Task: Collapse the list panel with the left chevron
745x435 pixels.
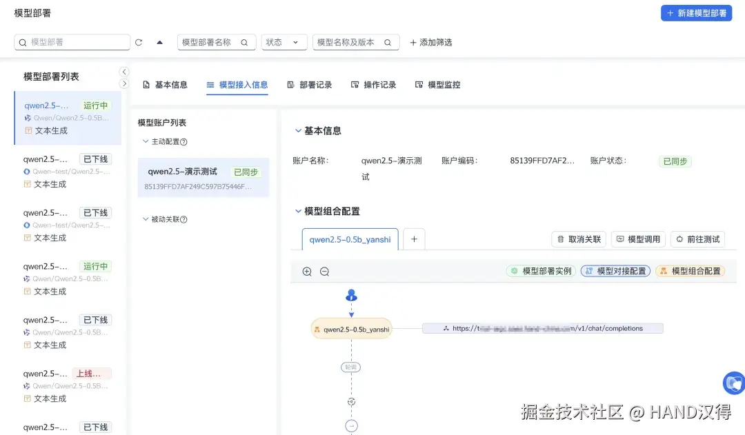Action: pyautogui.click(x=124, y=72)
